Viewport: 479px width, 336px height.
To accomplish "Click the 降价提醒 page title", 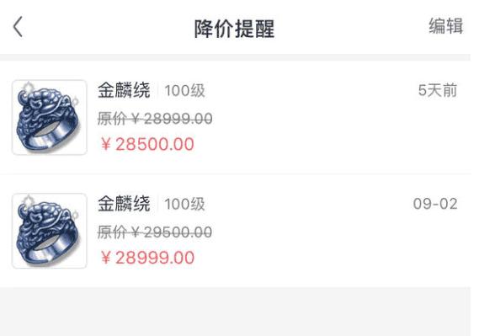I will click(x=235, y=29).
